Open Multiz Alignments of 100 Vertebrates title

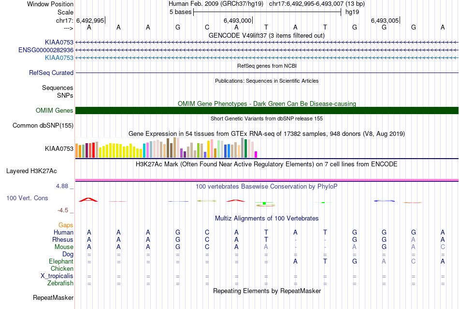click(267, 218)
